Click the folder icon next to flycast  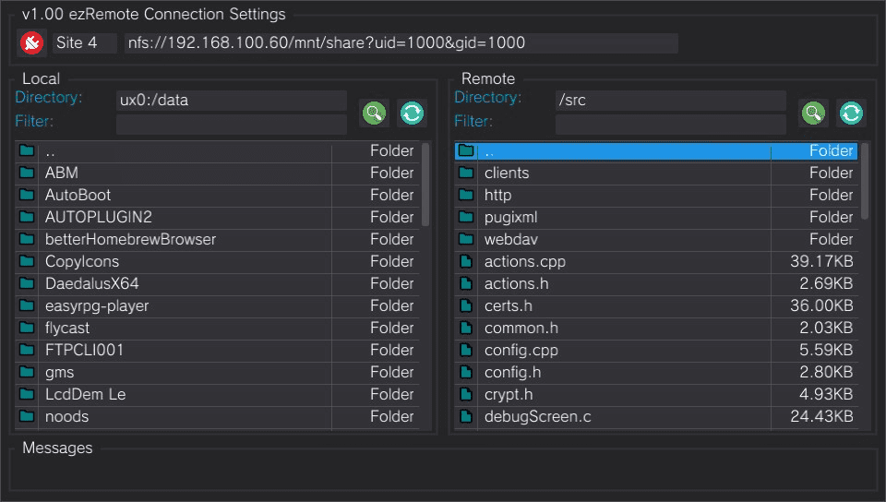(x=27, y=328)
